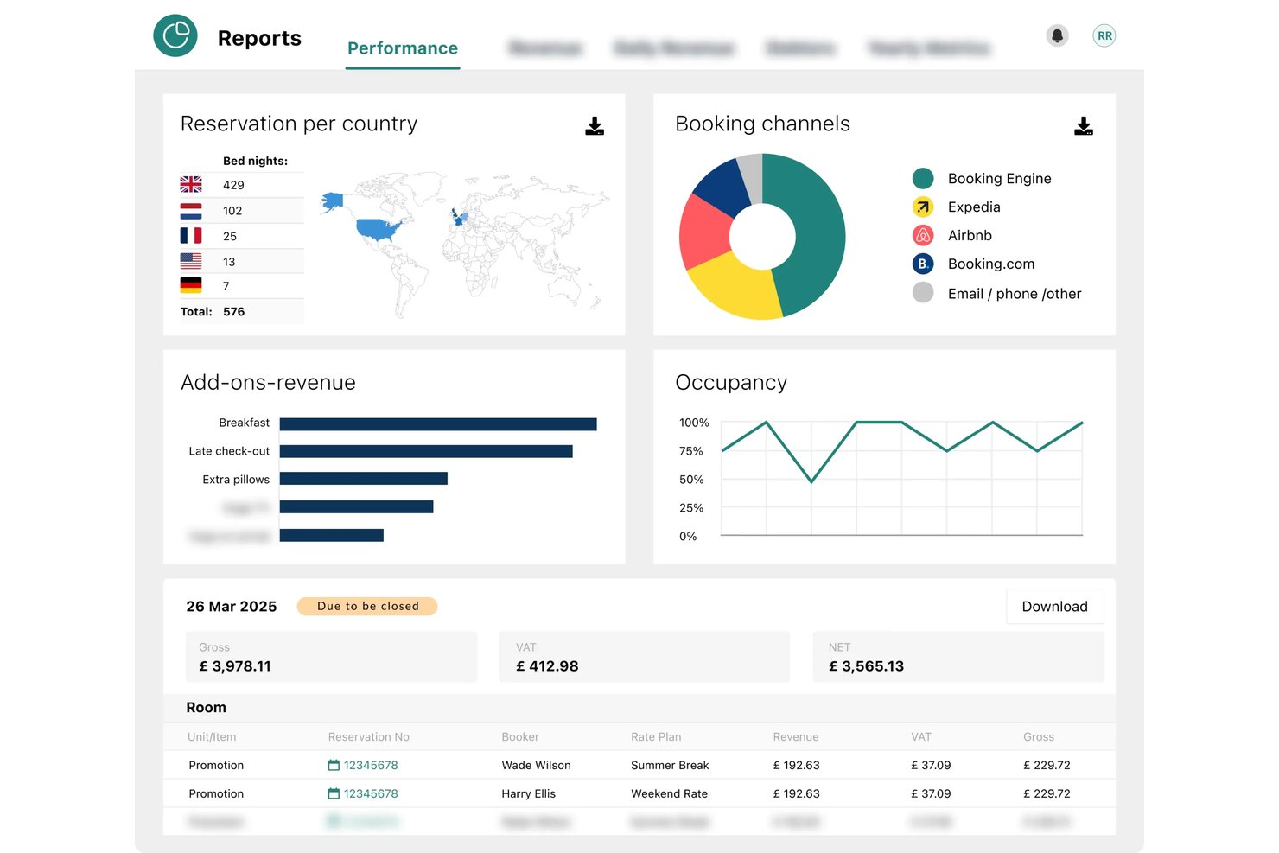Viewport: 1279px width, 853px height.
Task: Download the Booking channels report
Action: pos(1084,126)
